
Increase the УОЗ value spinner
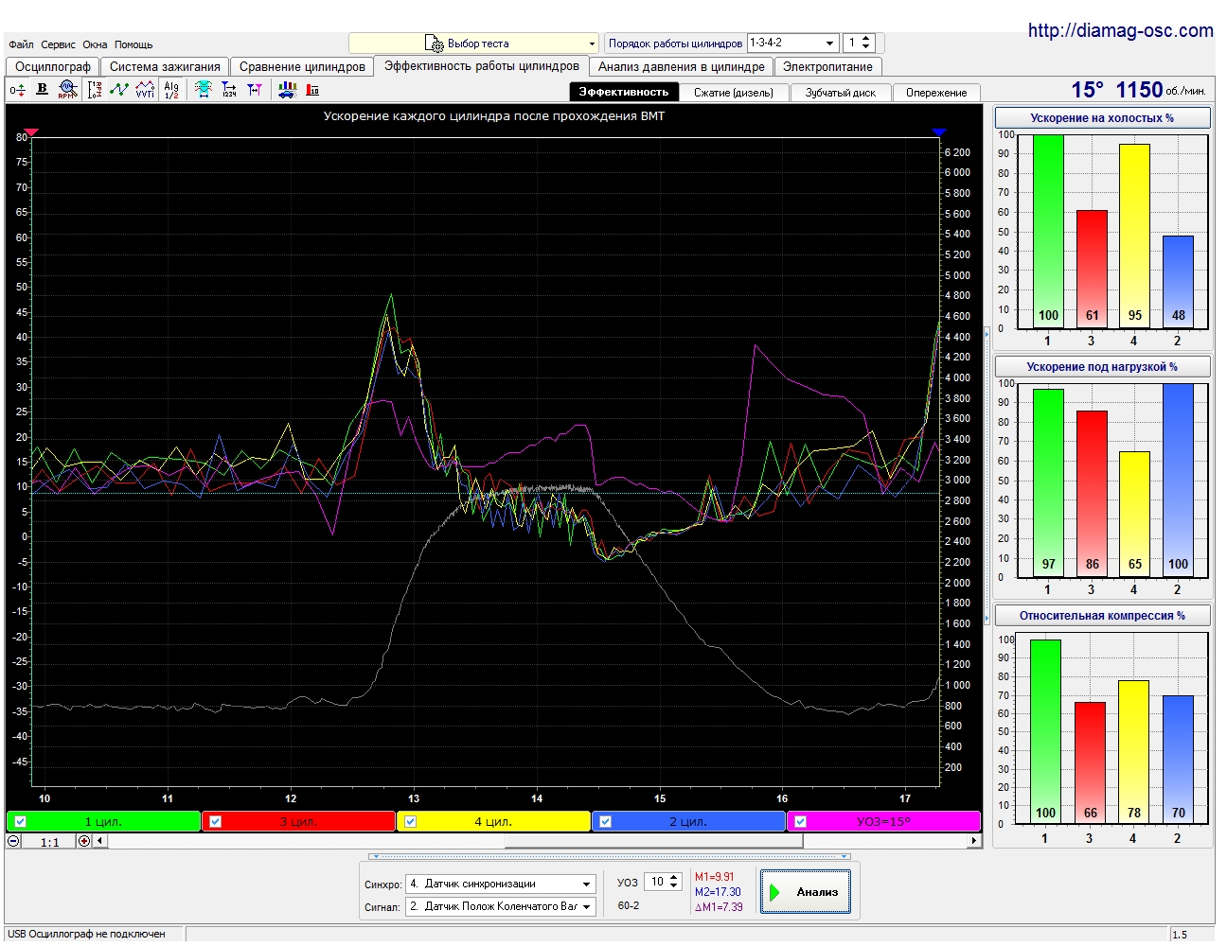click(x=674, y=878)
